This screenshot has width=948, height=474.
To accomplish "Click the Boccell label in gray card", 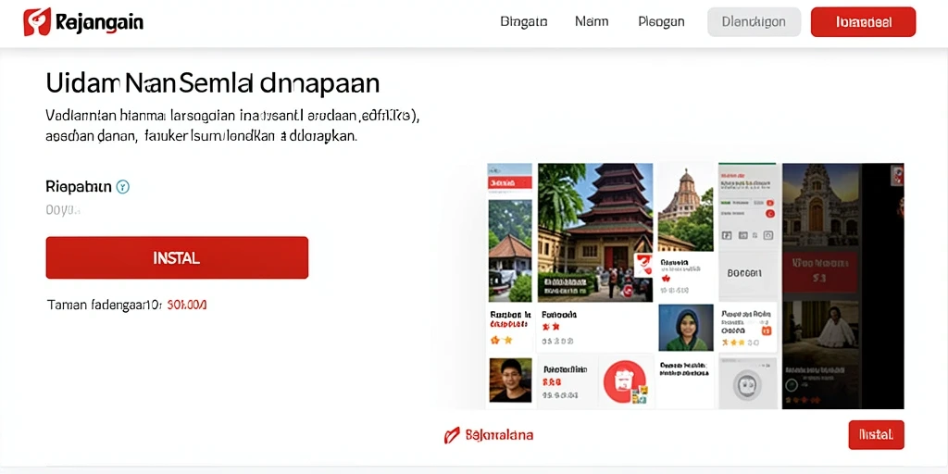I will pyautogui.click(x=744, y=273).
